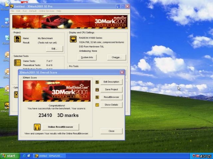This screenshot has width=213, height=159.
Task: Open the ResultBrowser button
Action: click(111, 97)
